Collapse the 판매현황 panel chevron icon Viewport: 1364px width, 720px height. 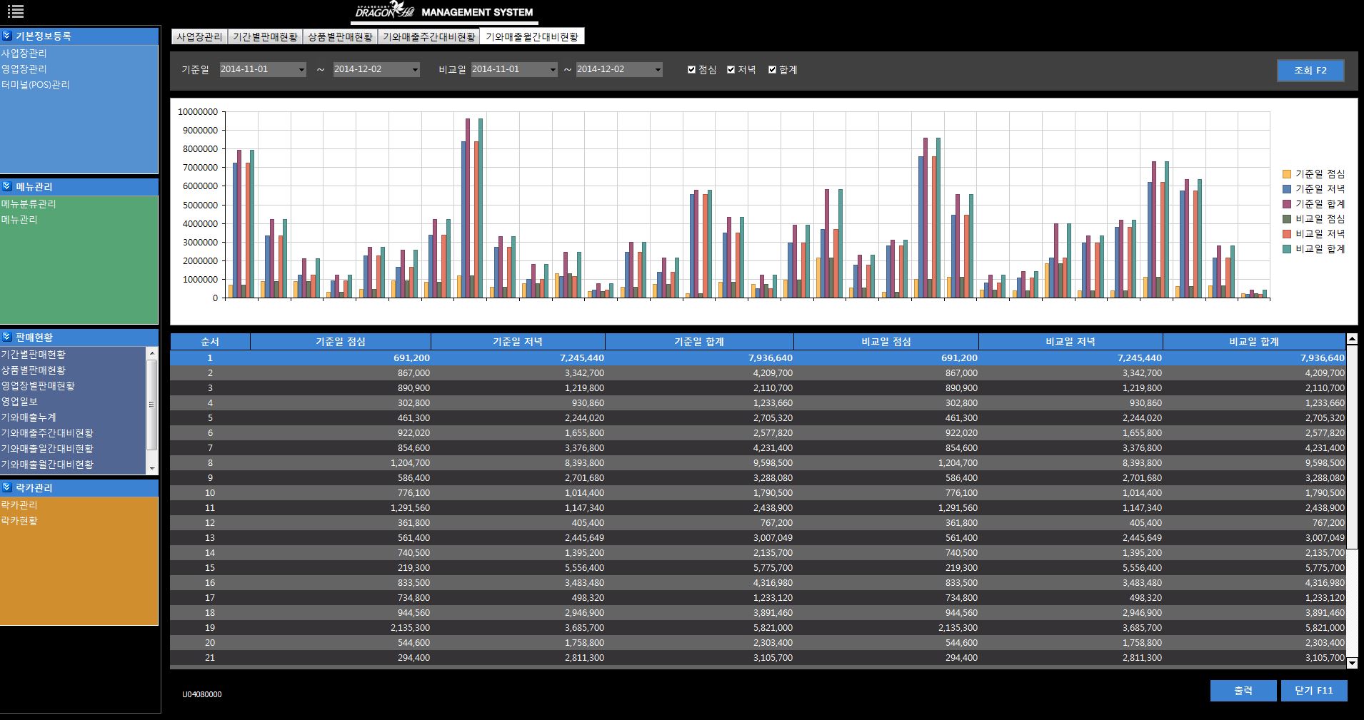[7, 337]
